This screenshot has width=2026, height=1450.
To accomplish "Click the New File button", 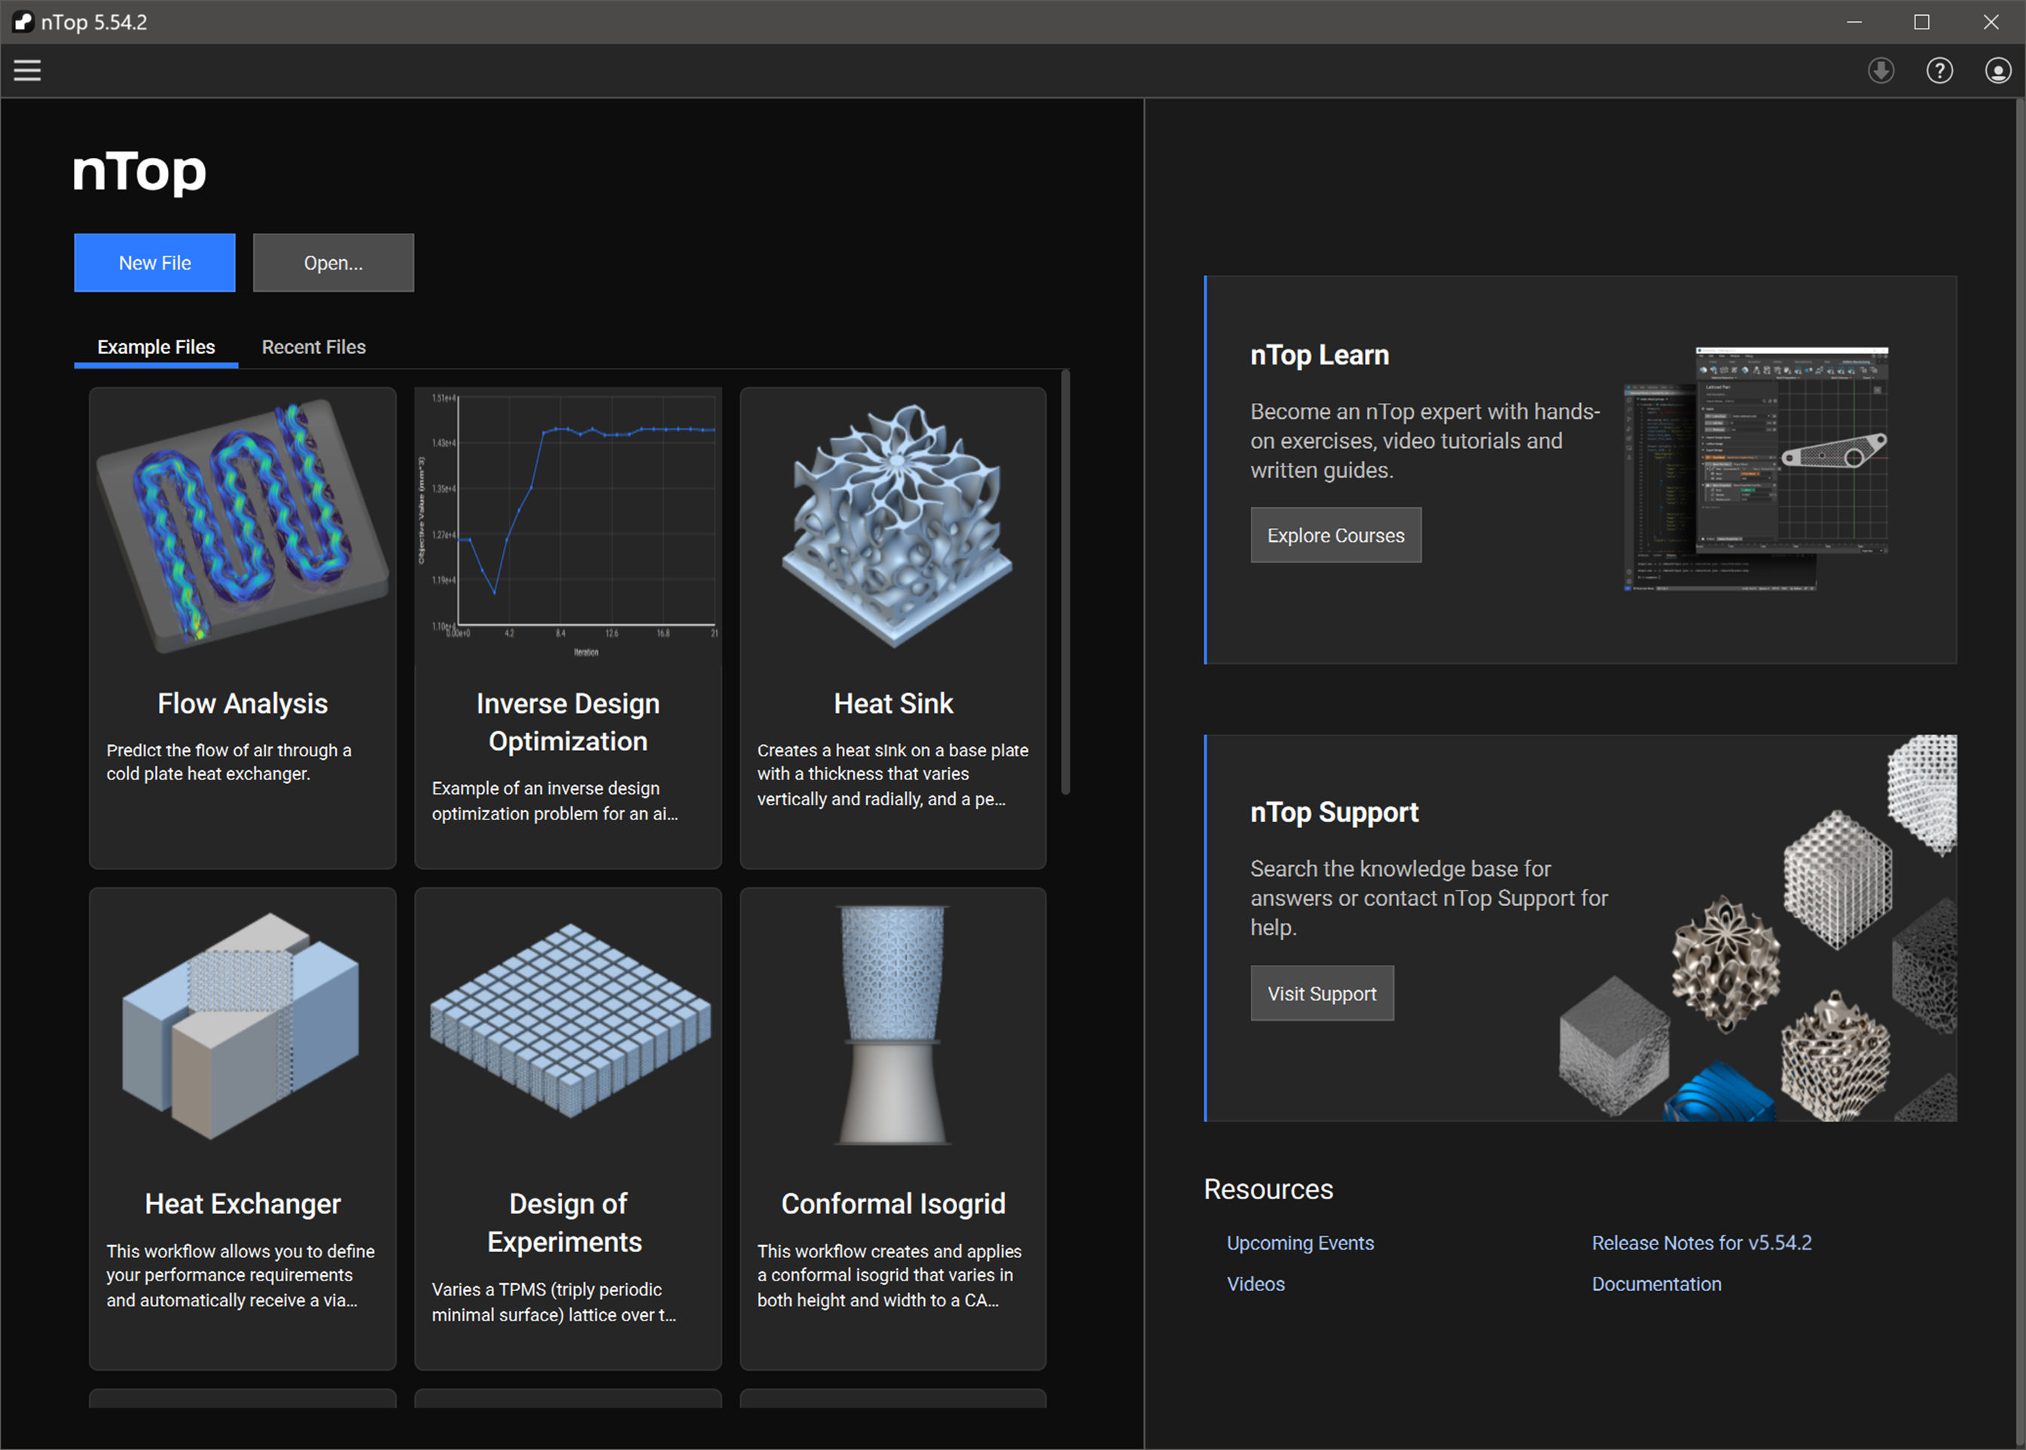I will coord(154,262).
